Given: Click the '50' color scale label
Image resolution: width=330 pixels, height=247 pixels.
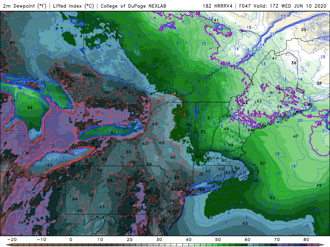Looking at the screenshot, I should (218, 240).
